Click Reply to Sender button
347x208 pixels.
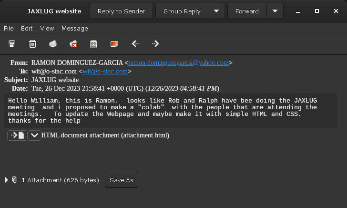pyautogui.click(x=121, y=11)
